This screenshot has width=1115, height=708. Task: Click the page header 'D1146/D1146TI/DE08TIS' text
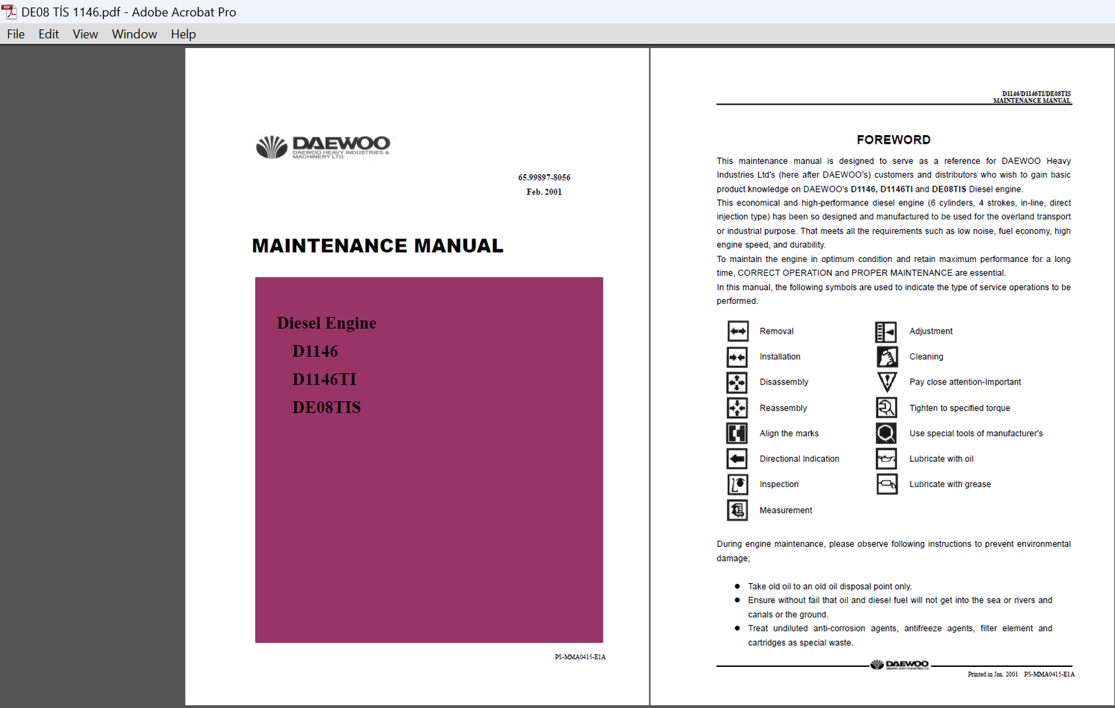[x=1036, y=93]
